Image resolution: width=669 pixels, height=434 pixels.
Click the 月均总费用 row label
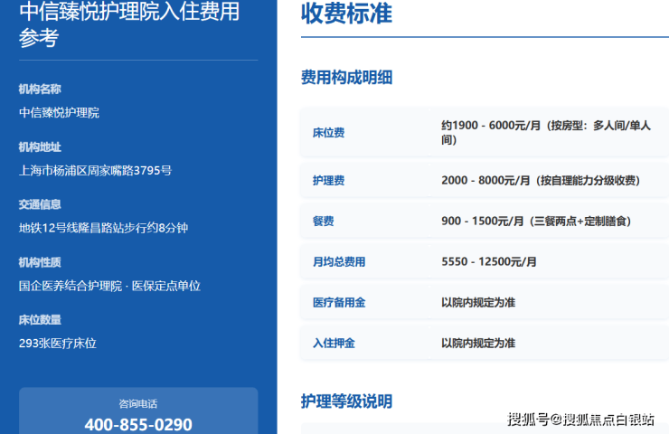(x=339, y=262)
